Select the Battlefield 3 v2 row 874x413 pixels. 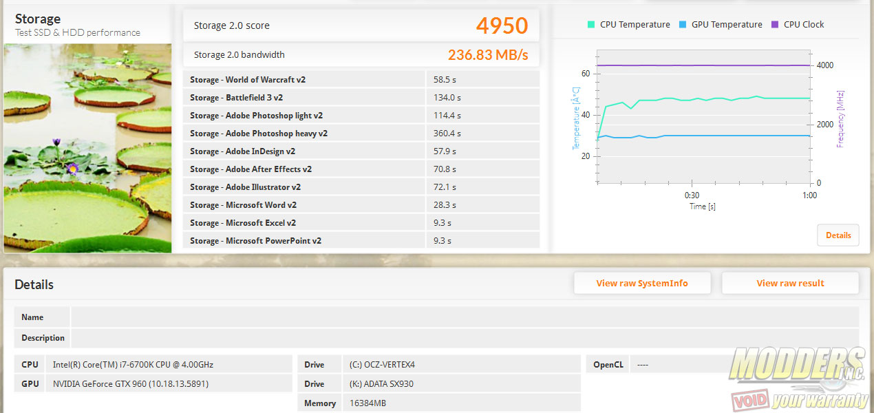(361, 98)
